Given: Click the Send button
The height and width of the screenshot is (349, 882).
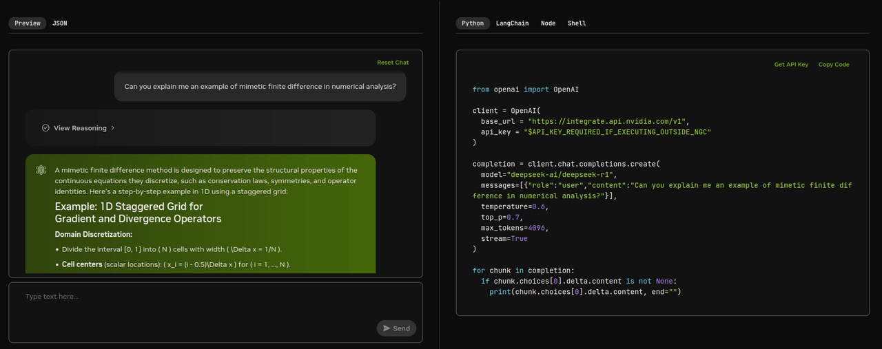Looking at the screenshot, I should [x=396, y=328].
